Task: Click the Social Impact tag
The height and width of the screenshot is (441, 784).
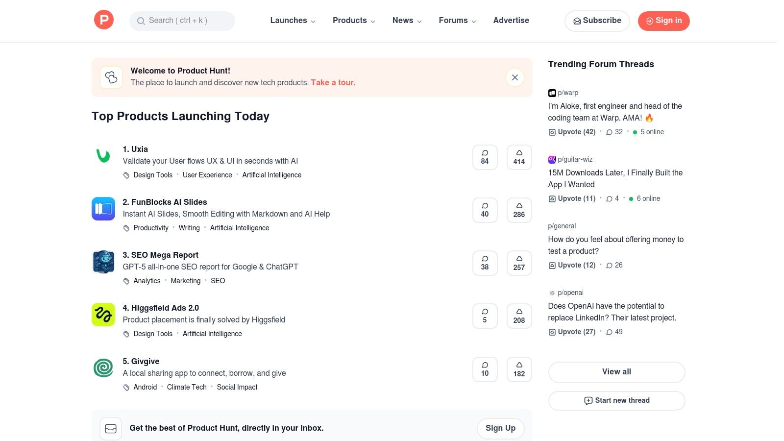Action: [x=237, y=387]
